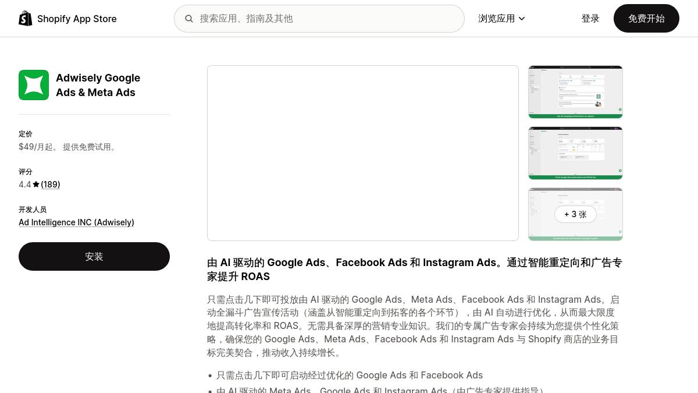Focus the search field 搜索应用、指南及其他
Viewport: 698px width, 393px height.
319,19
